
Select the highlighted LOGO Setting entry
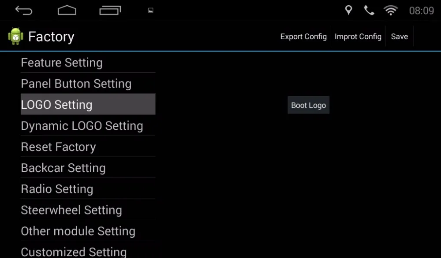[x=88, y=104]
